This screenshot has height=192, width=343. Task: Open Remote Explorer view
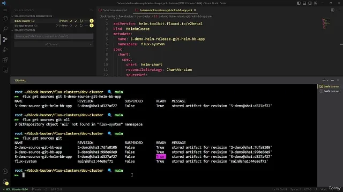point(5,70)
